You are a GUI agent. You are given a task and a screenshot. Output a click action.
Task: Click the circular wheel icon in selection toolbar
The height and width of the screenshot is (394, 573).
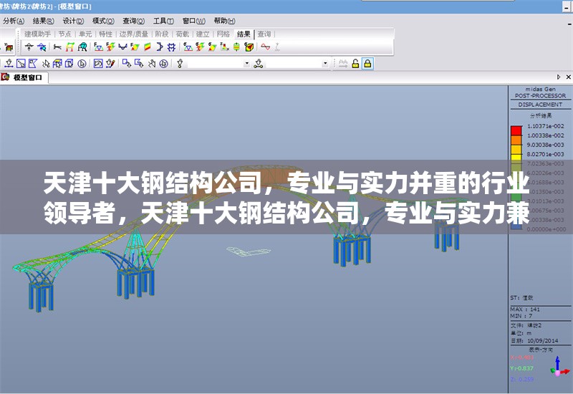click(x=164, y=63)
